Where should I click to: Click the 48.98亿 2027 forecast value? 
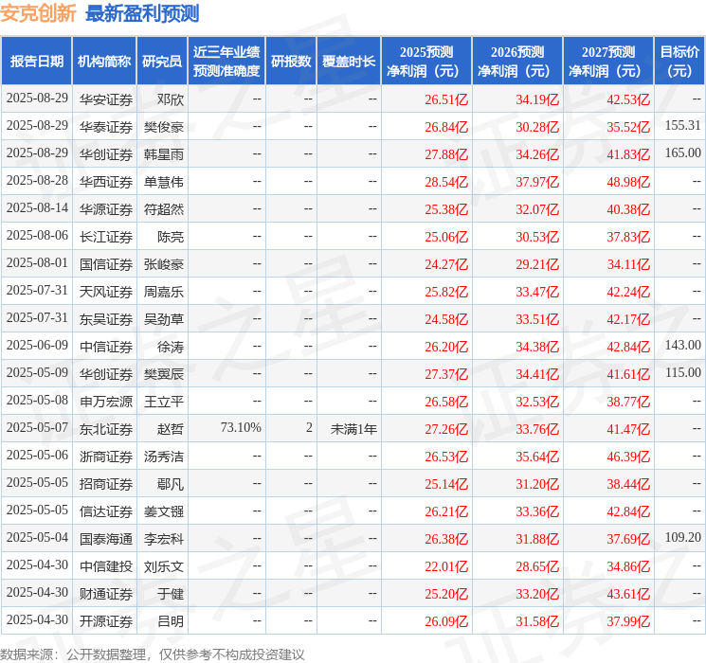point(629,181)
